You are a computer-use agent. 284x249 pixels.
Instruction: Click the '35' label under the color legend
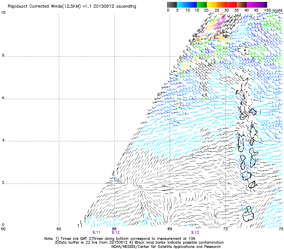point(236,10)
